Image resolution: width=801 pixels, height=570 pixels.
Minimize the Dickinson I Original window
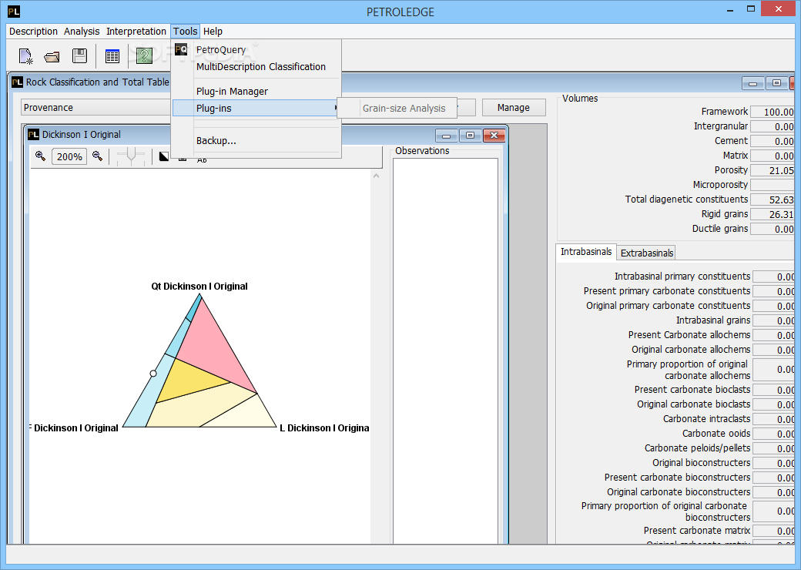pyautogui.click(x=446, y=136)
